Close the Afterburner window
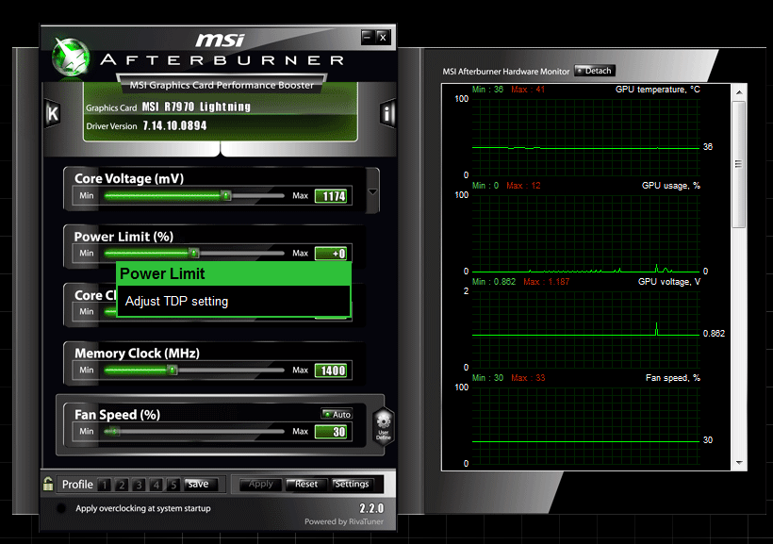This screenshot has width=773, height=544. click(x=383, y=37)
